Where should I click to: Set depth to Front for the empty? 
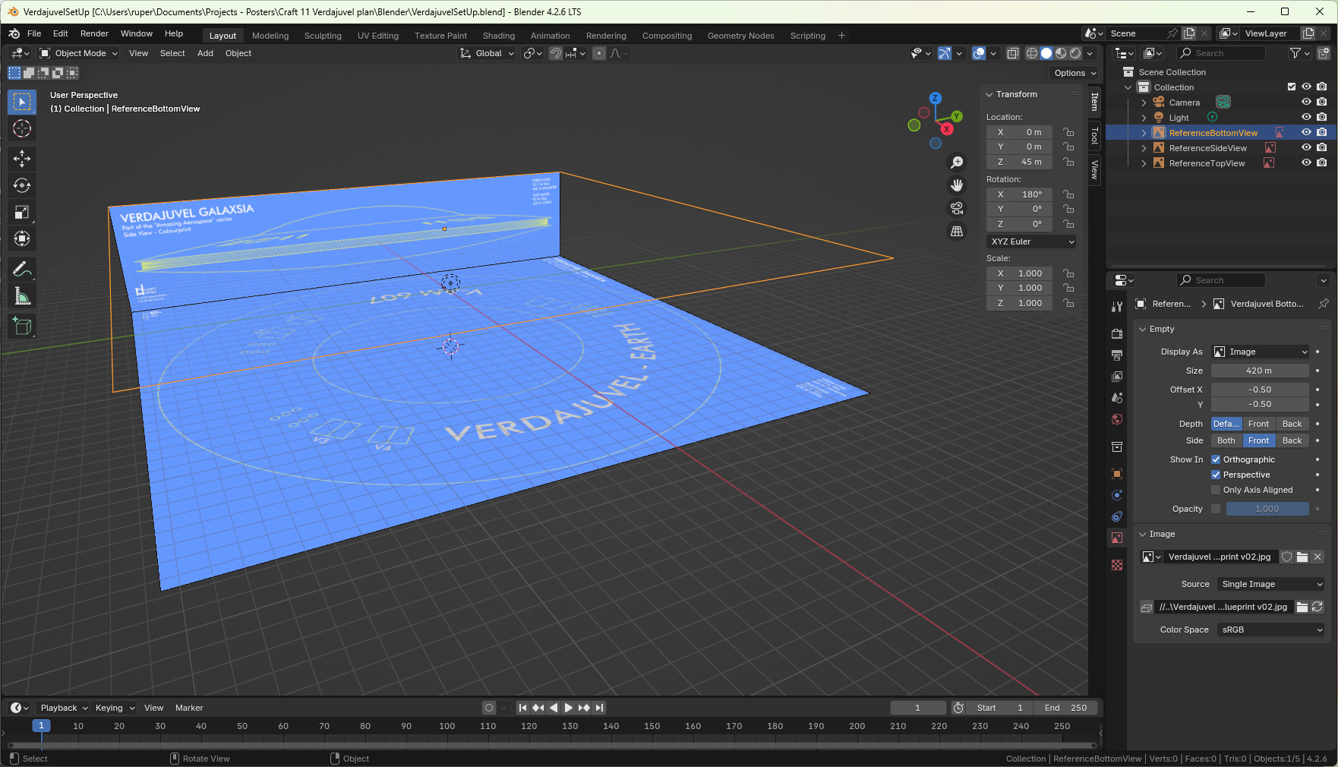tap(1259, 424)
